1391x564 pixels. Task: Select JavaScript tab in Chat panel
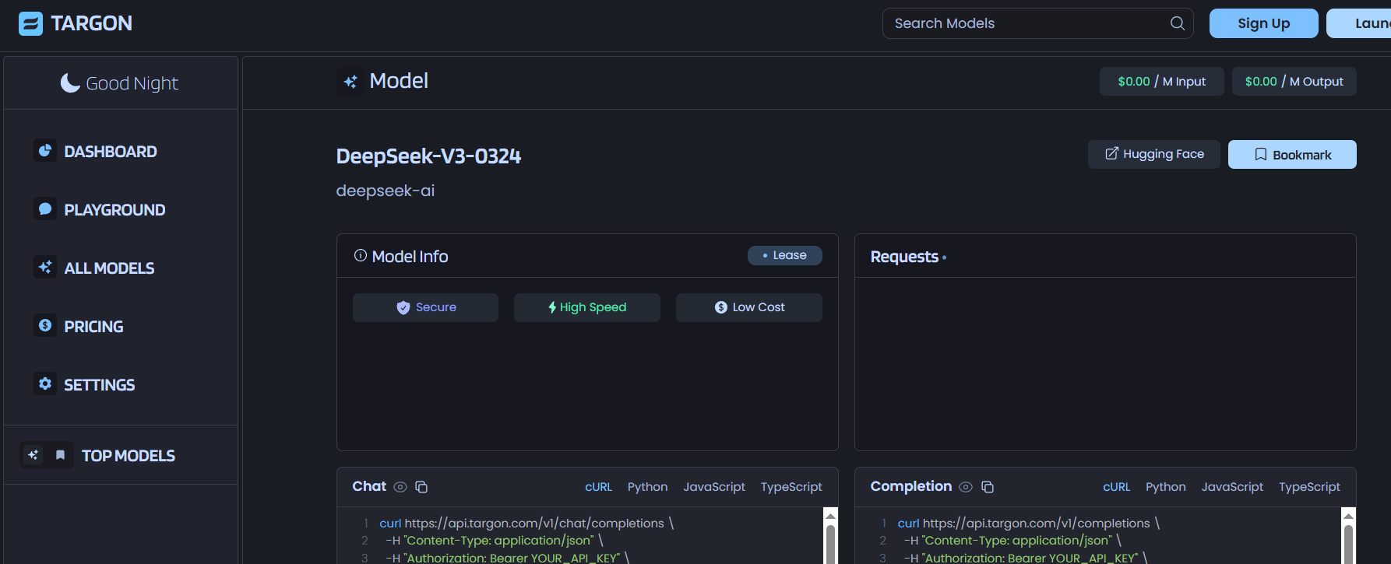coord(714,487)
